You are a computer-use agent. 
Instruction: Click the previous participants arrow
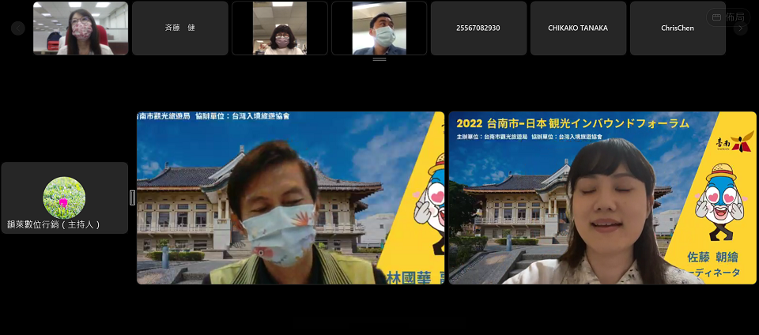pyautogui.click(x=18, y=28)
